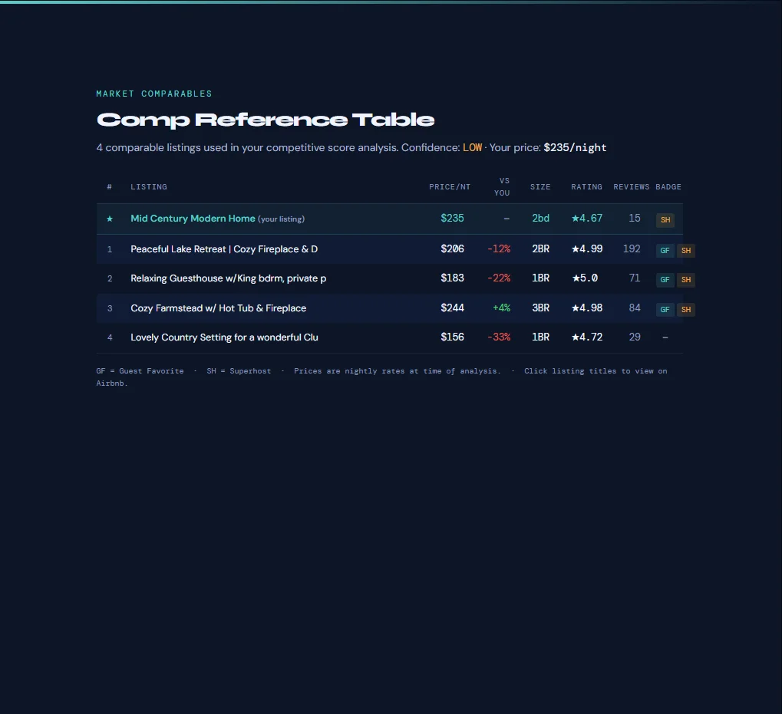View the Peaceful Lake Retreat listing on Airbnb
This screenshot has width=782, height=714.
(225, 248)
